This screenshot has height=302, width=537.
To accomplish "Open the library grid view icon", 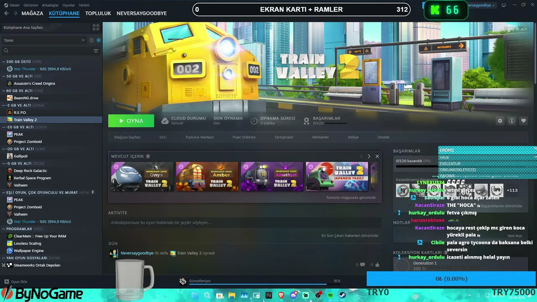I will 96,27.
